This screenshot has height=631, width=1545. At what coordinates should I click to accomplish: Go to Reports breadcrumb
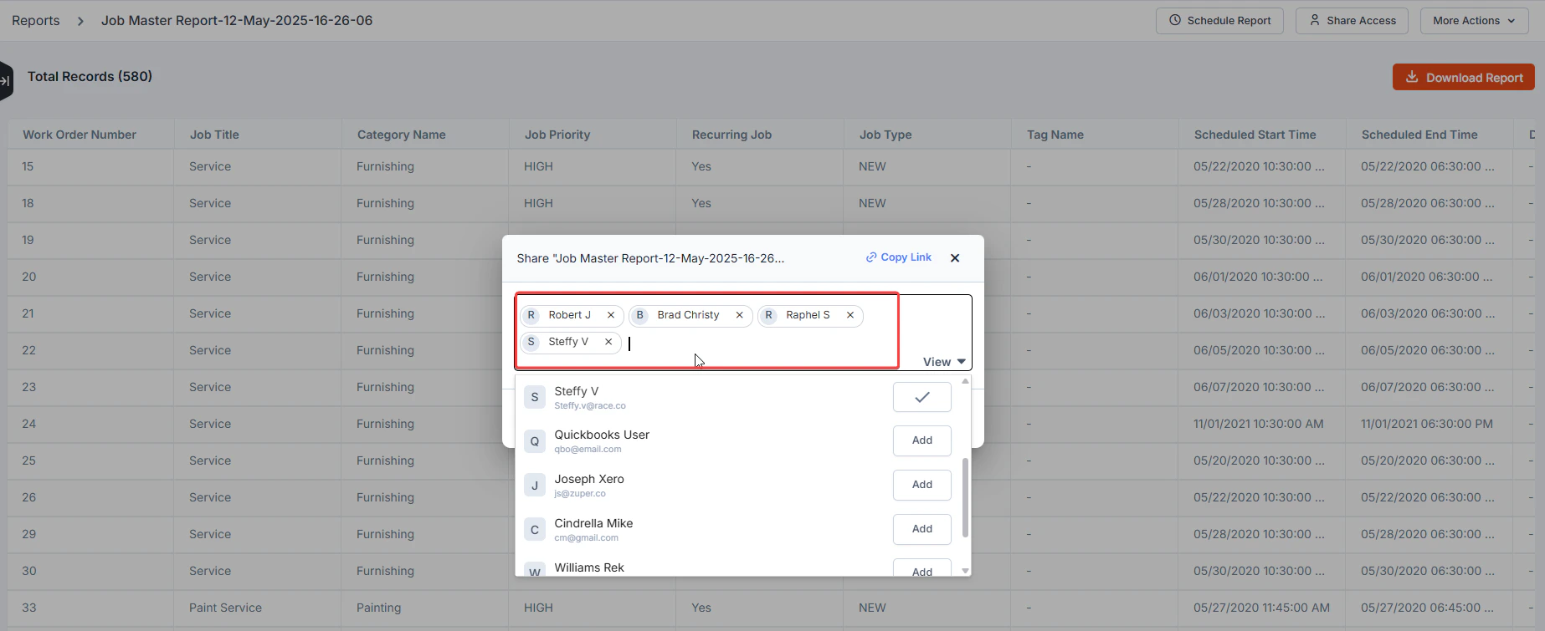click(x=36, y=21)
